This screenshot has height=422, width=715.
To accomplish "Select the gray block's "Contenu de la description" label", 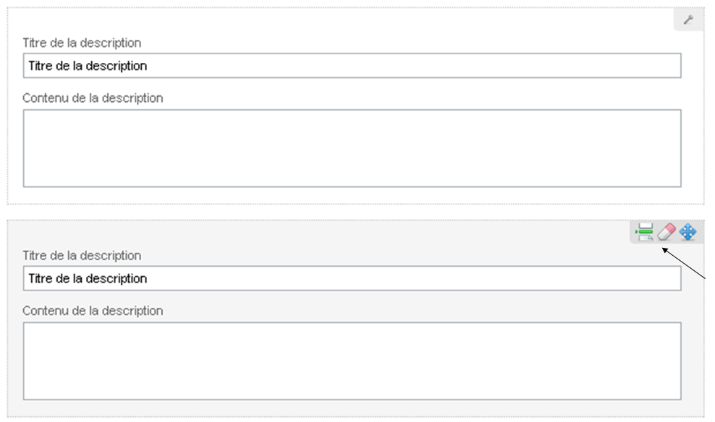I will (93, 311).
